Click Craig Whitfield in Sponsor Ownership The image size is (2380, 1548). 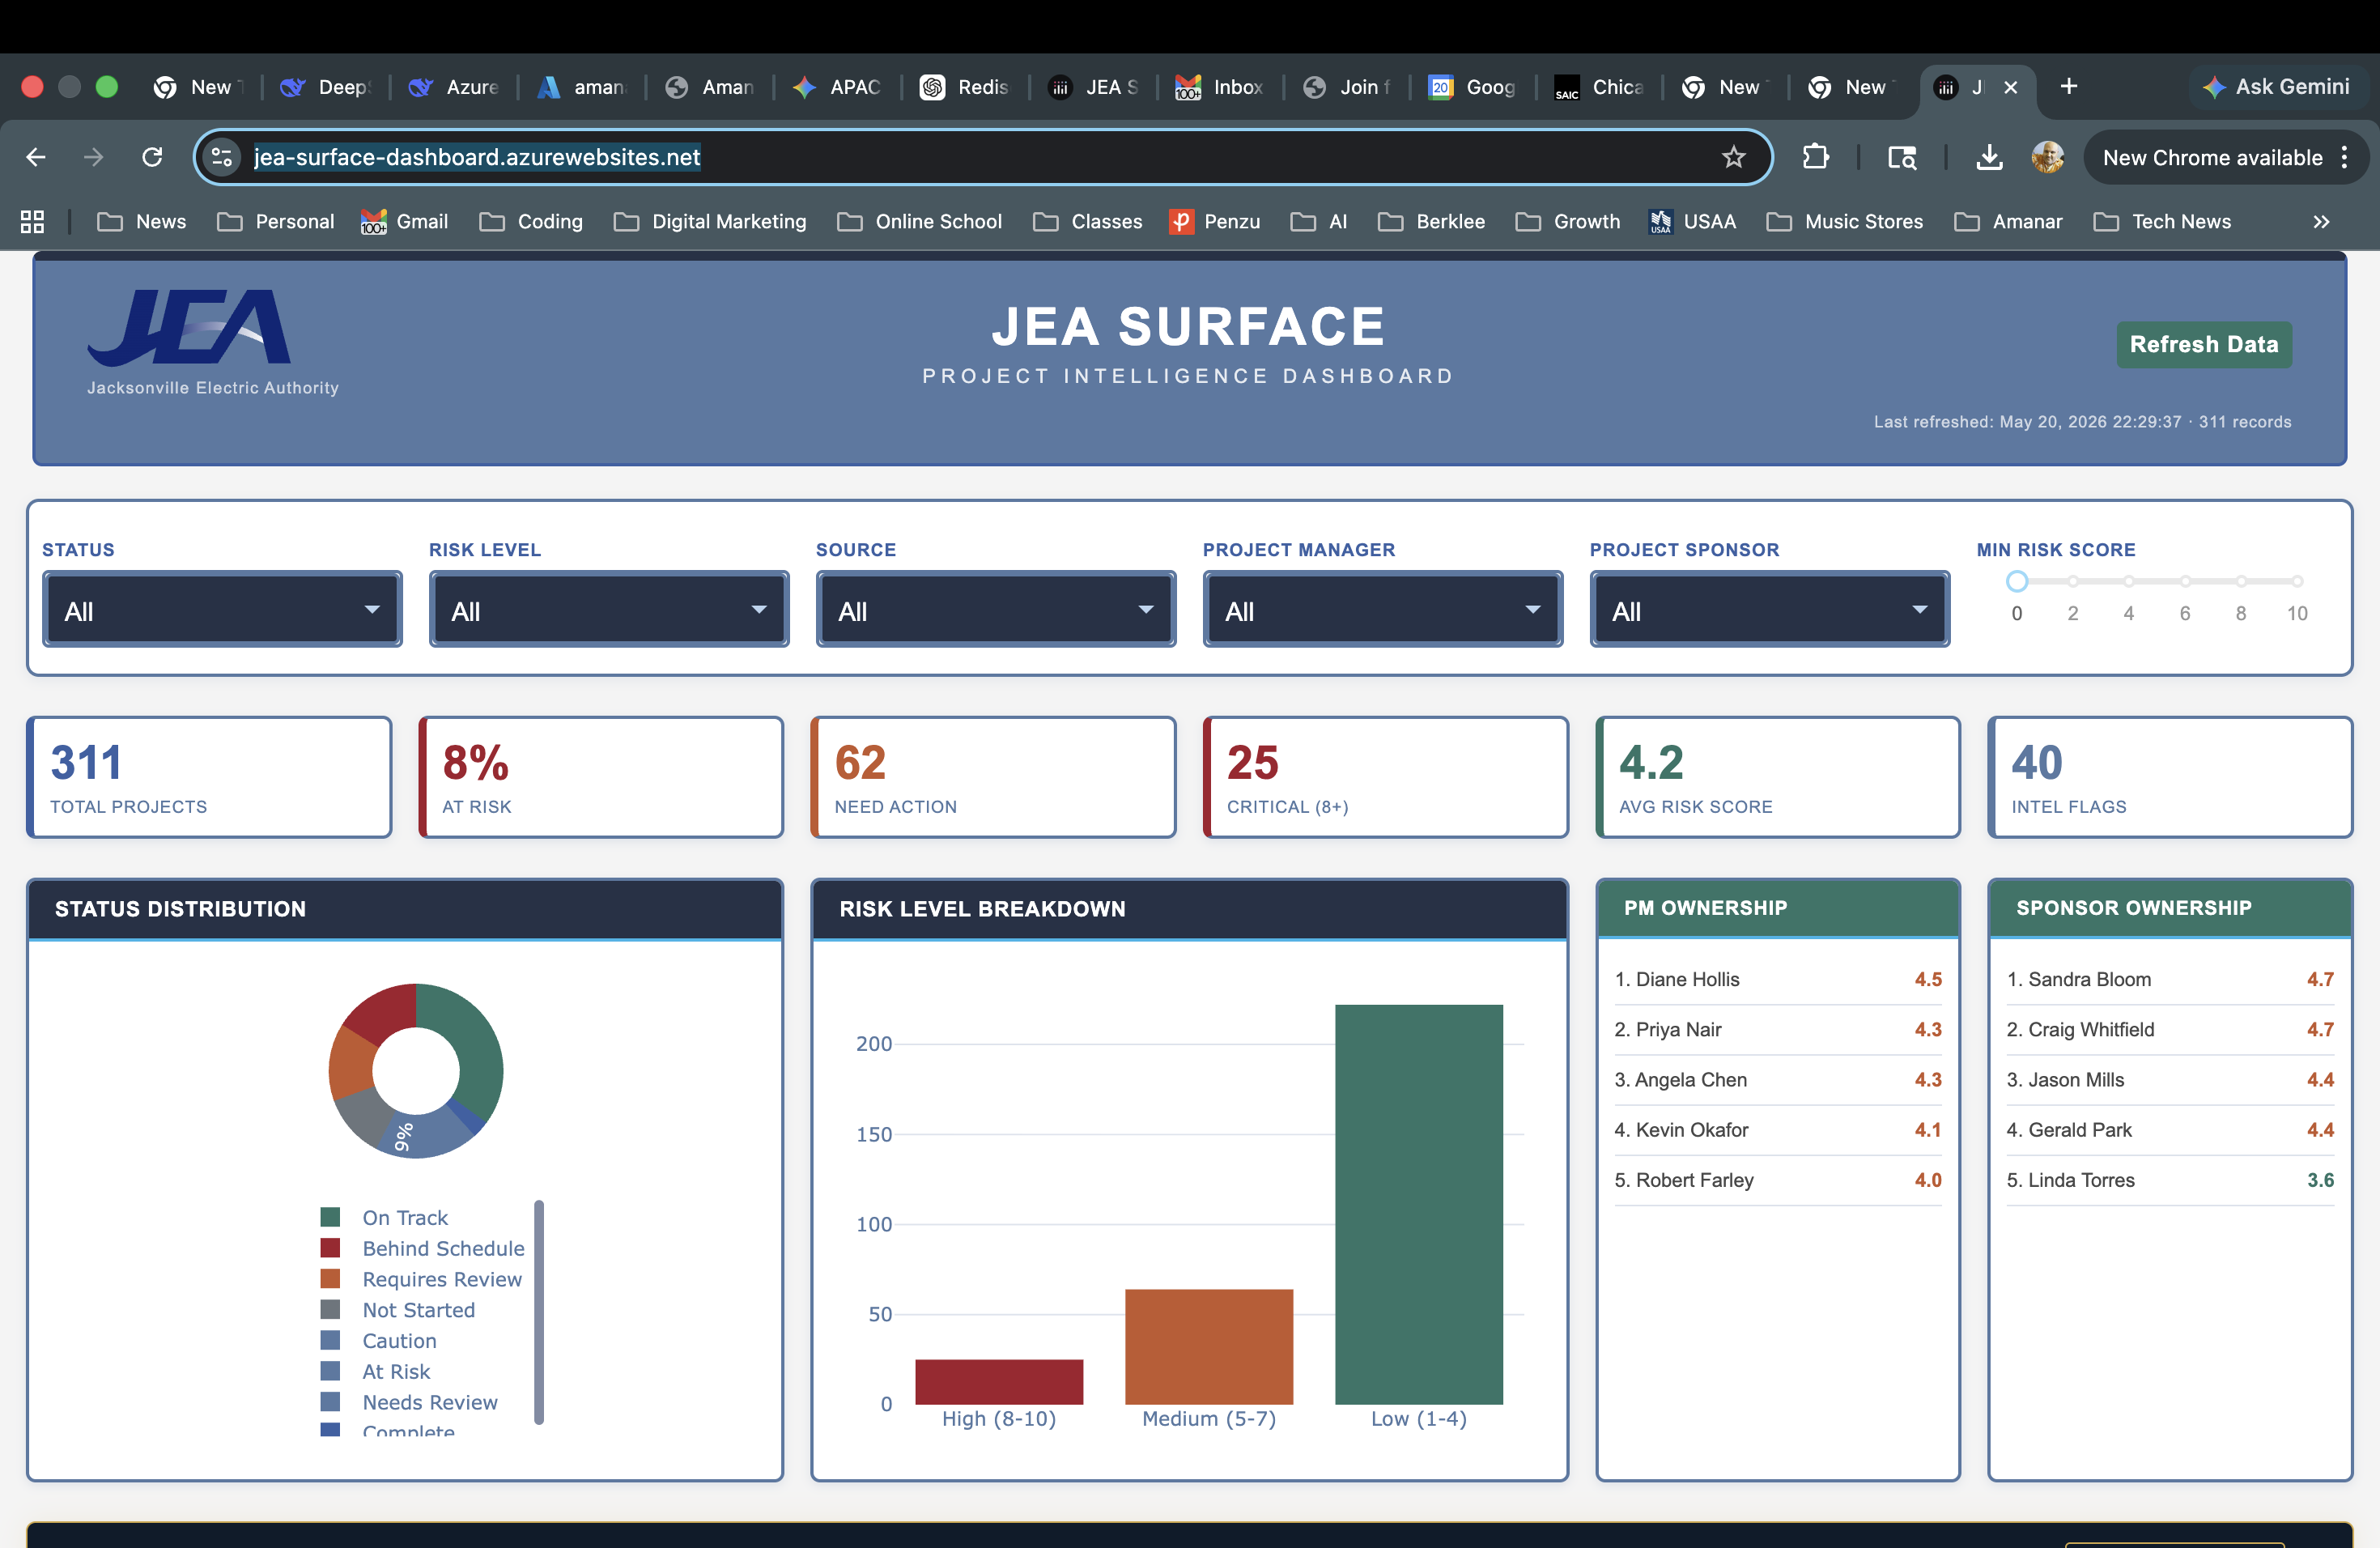(2091, 1029)
